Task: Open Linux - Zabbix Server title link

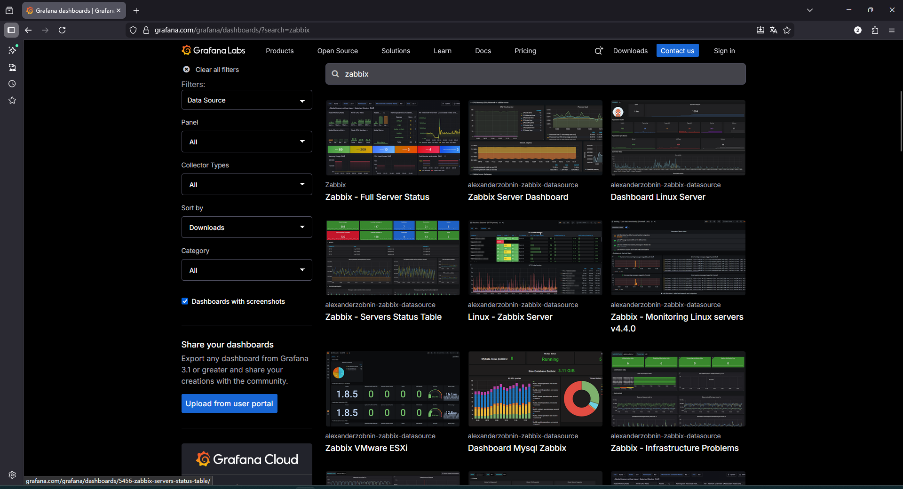Action: (510, 317)
